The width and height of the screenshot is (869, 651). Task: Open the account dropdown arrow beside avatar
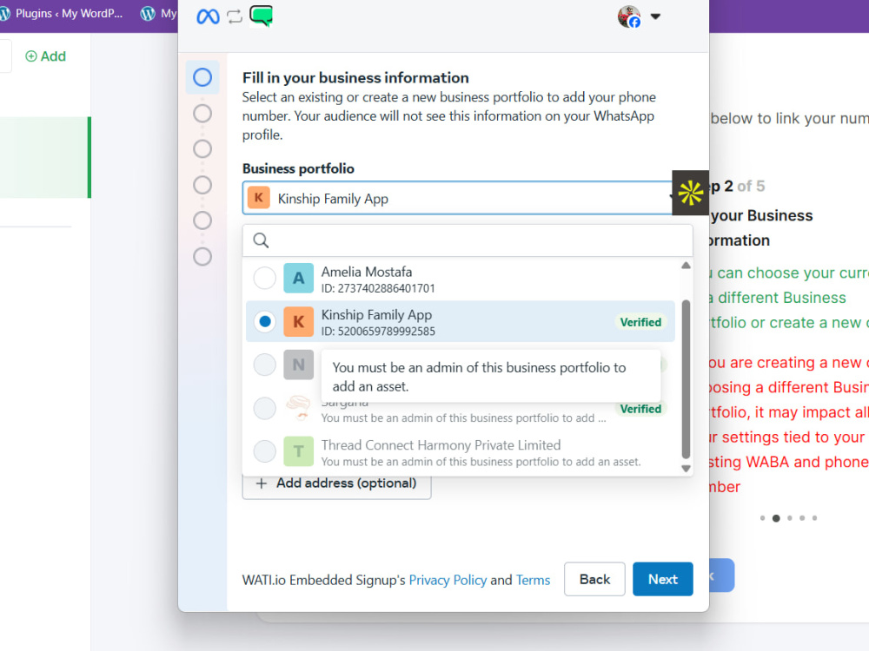tap(655, 16)
